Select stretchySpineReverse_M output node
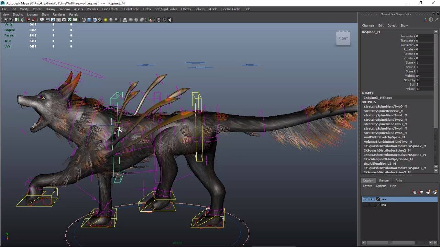 (x=384, y=111)
